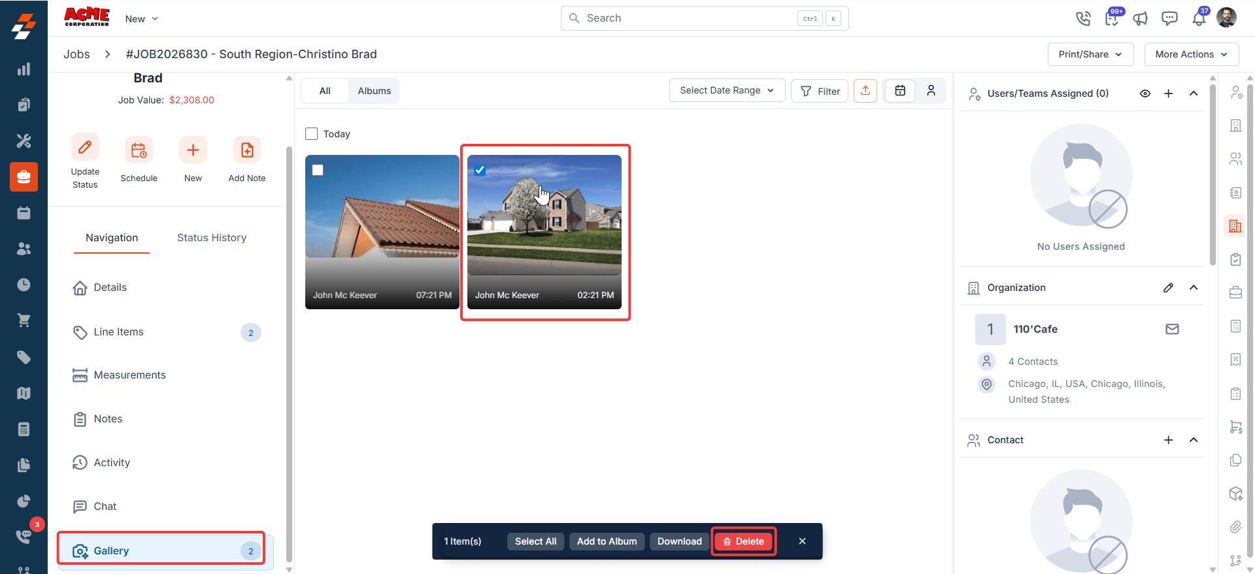Viewport: 1255px width, 574px height.
Task: Open the Select Date Range dropdown
Action: pos(727,90)
